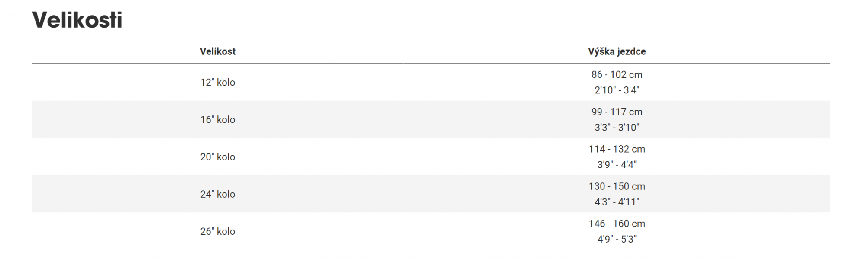Select the 99 - 117 cm height value
This screenshot has width=866, height=259.
point(617,112)
